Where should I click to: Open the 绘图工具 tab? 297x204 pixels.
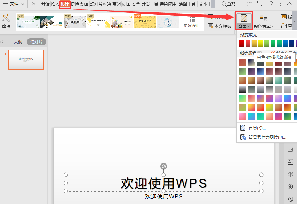click(187, 4)
